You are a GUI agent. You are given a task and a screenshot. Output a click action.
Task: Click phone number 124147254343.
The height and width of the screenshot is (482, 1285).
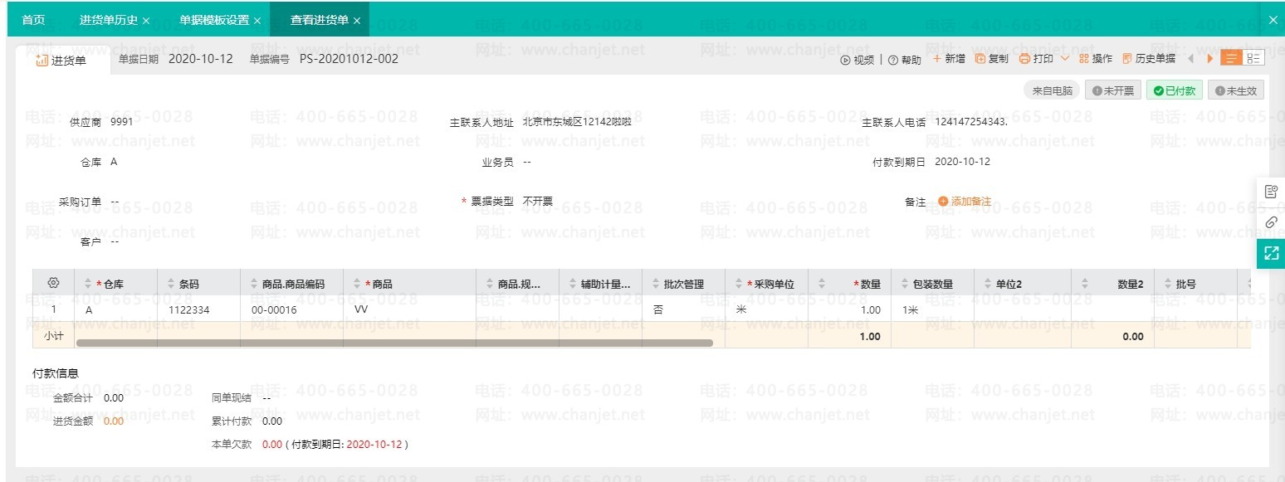pyautogui.click(x=971, y=122)
